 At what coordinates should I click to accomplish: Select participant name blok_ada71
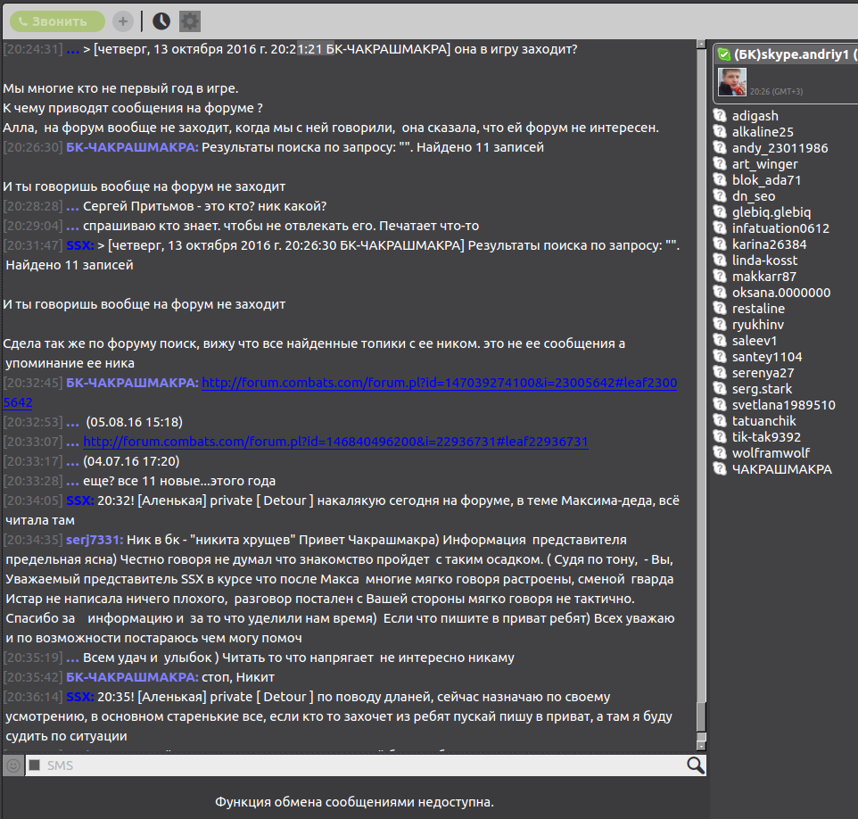point(767,180)
